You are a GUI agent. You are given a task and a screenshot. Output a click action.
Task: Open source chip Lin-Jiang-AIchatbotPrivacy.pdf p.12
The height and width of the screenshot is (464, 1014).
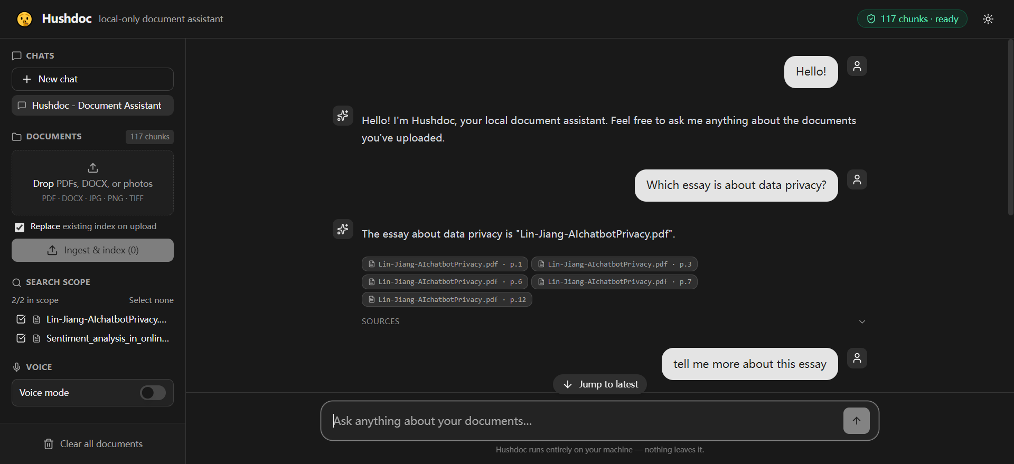tap(447, 300)
